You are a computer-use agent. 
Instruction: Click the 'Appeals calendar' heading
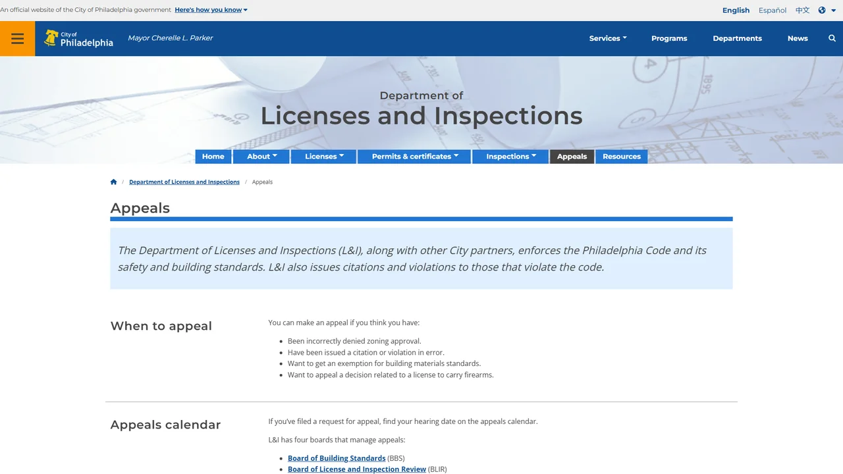click(x=165, y=425)
